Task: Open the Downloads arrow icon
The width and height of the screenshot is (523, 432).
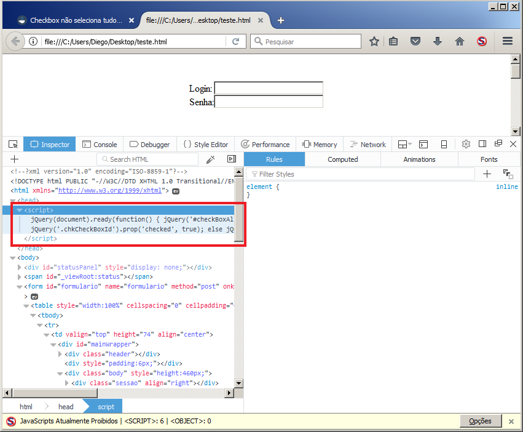Action: [438, 41]
